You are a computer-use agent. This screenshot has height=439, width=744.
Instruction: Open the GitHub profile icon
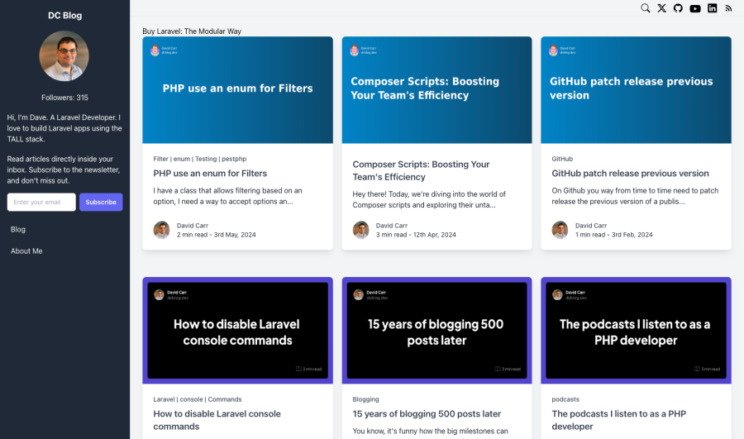tap(678, 8)
